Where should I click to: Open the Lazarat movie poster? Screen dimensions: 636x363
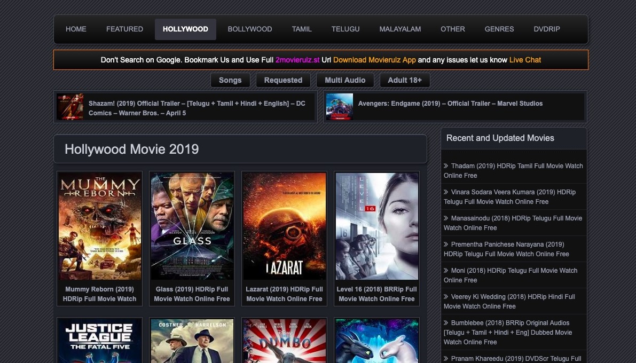click(x=284, y=226)
